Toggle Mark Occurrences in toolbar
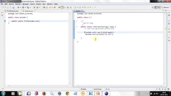This screenshot has height=96, width=171. [62, 7]
